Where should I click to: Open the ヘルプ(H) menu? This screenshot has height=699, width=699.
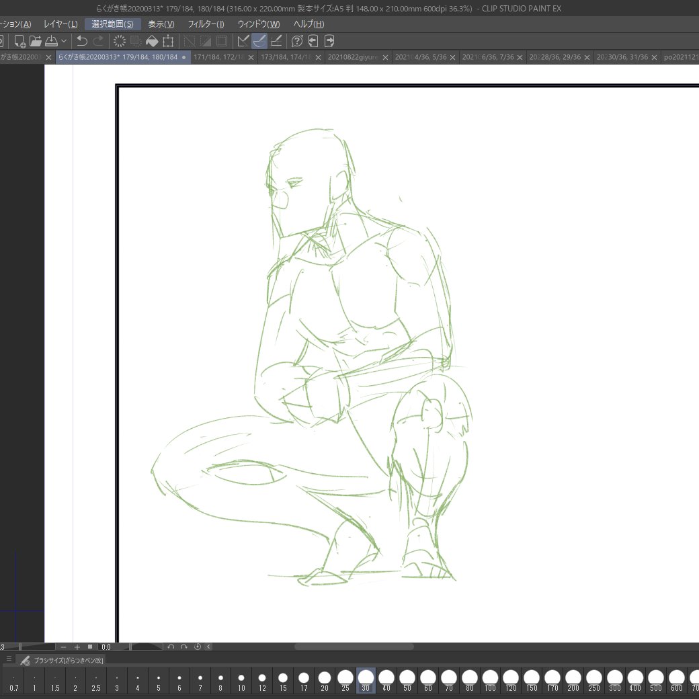tap(309, 24)
